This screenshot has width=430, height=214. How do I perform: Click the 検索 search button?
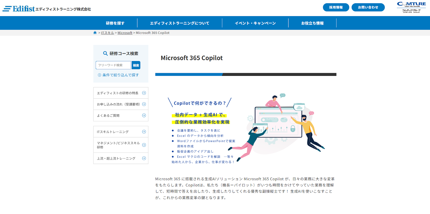[136, 65]
